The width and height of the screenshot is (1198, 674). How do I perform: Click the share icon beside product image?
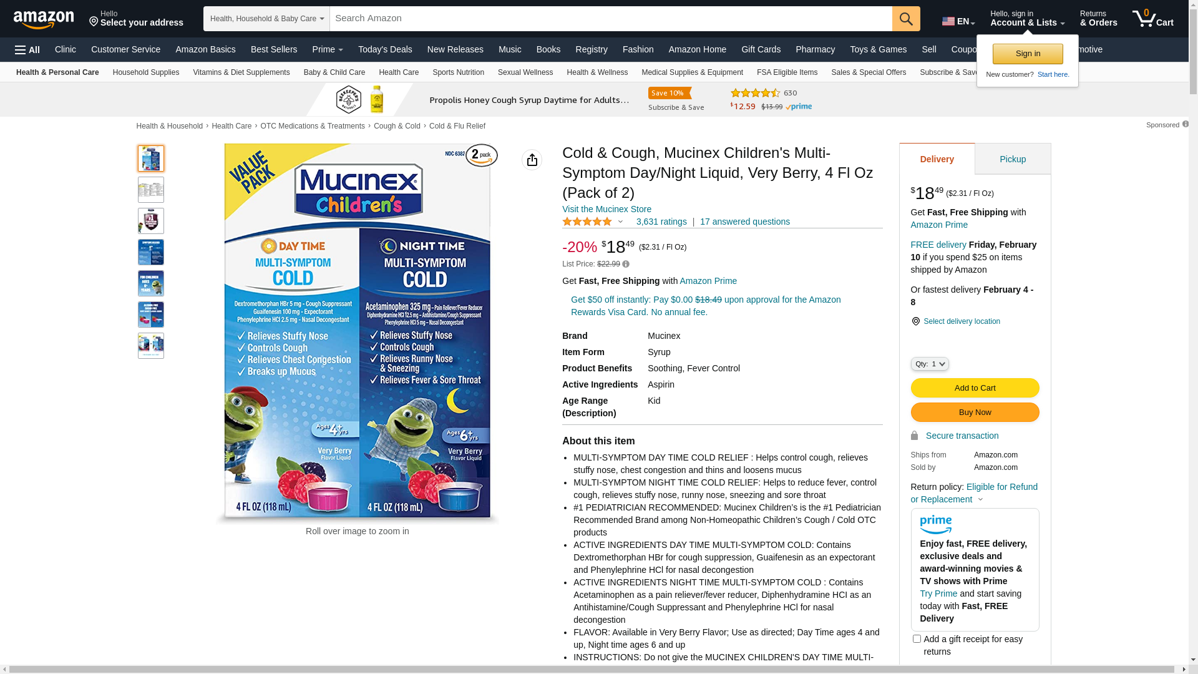point(532,160)
